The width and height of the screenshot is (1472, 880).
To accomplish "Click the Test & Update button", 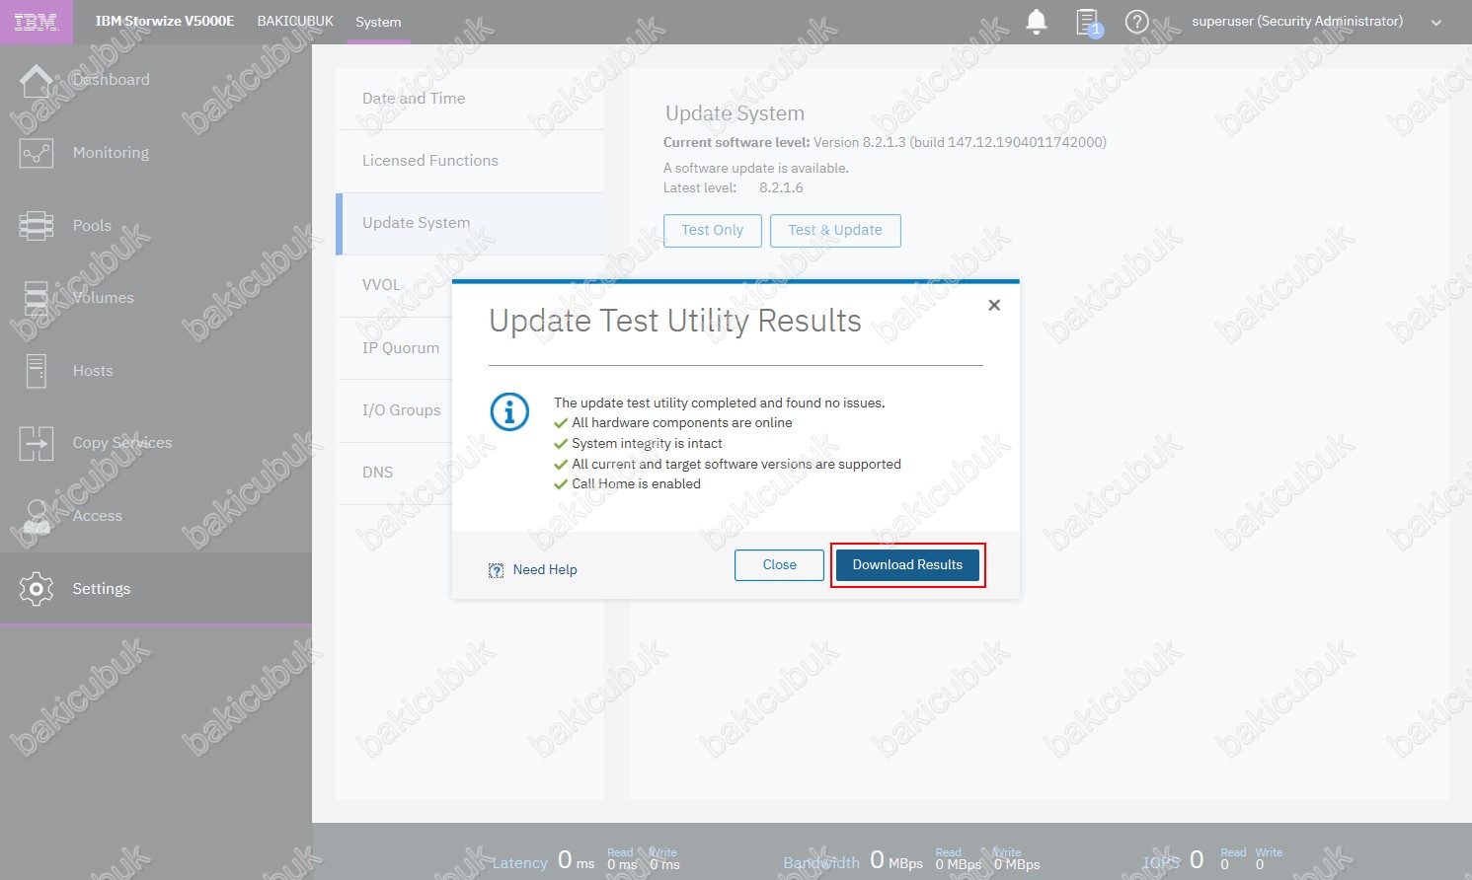I will [835, 230].
